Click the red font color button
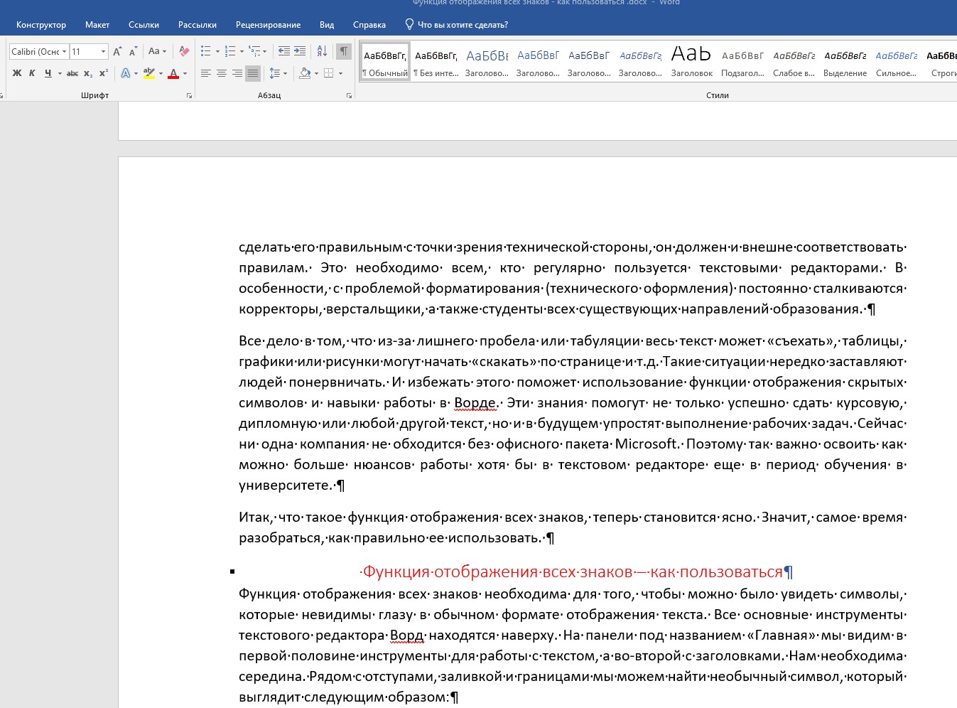This screenshot has height=708, width=957. coord(173,73)
